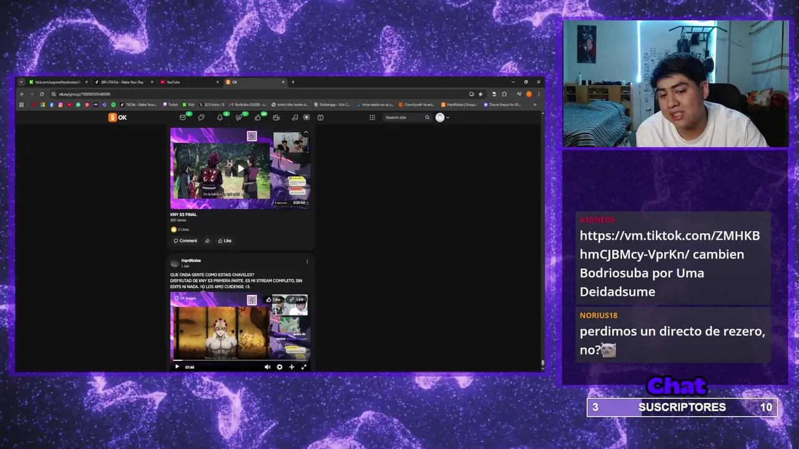Open the KNY S3 FINAL title link

point(184,215)
